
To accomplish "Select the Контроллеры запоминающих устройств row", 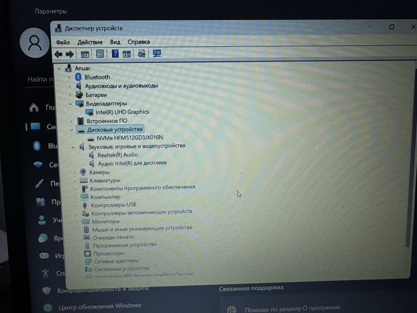I will 142,212.
